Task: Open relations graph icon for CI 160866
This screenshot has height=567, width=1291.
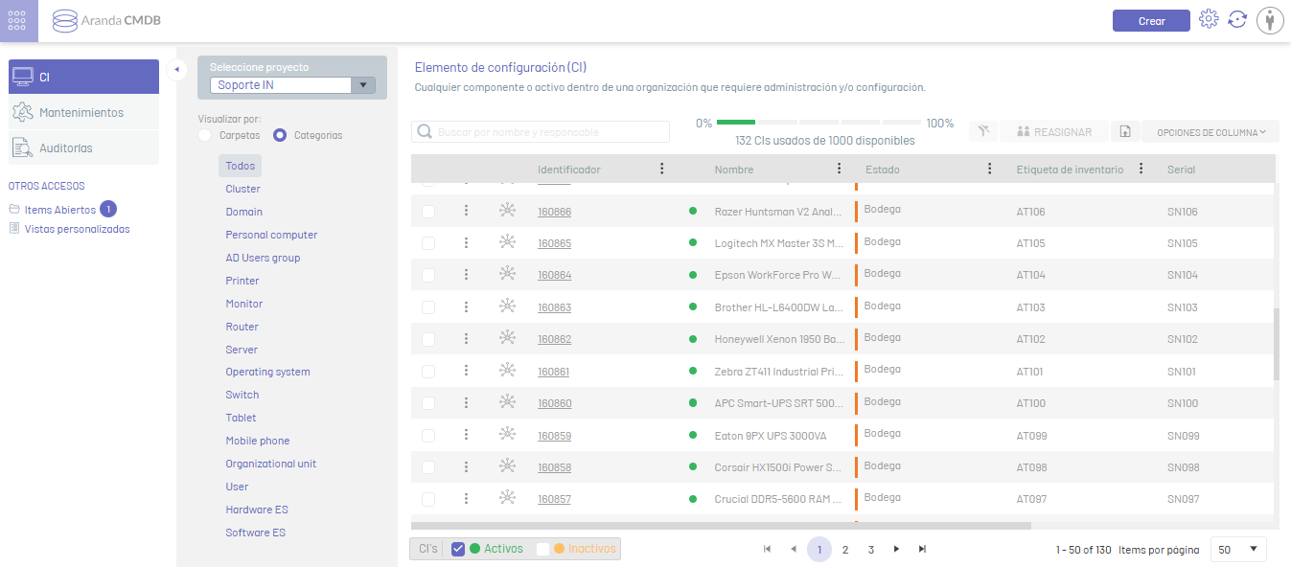Action: point(508,211)
